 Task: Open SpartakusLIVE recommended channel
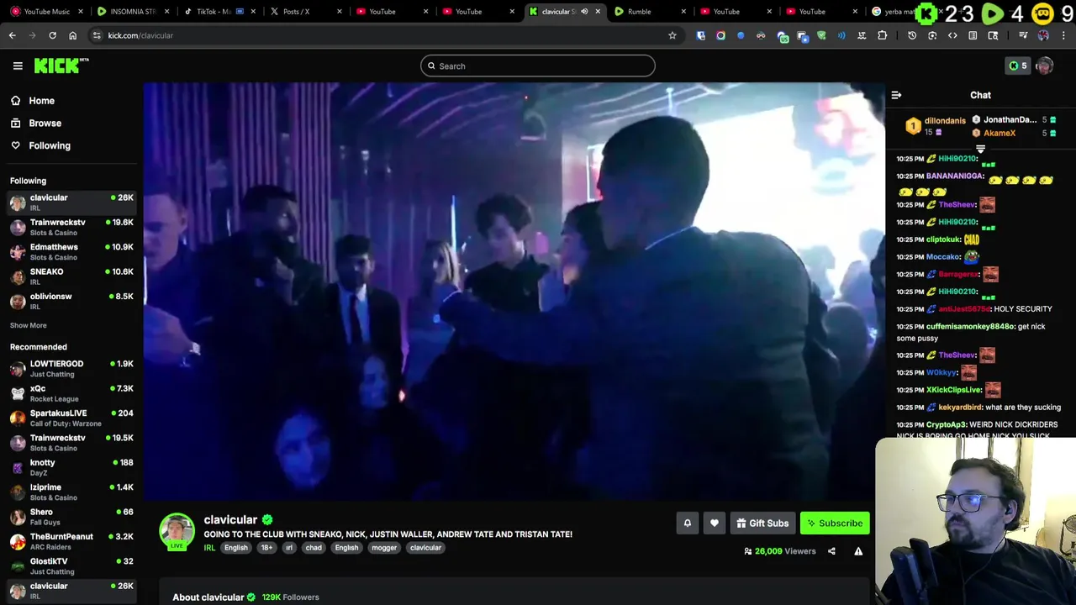71,418
